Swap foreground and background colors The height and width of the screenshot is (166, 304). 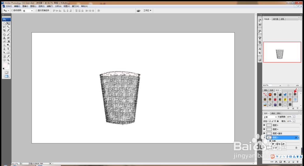9,64
